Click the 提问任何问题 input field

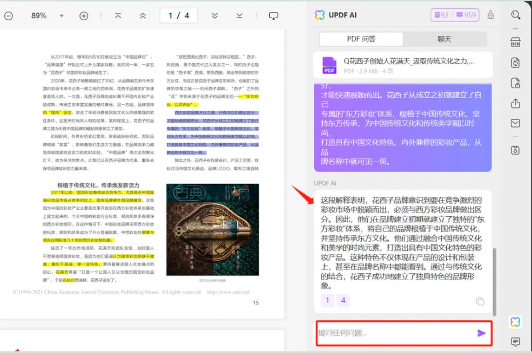click(395, 333)
